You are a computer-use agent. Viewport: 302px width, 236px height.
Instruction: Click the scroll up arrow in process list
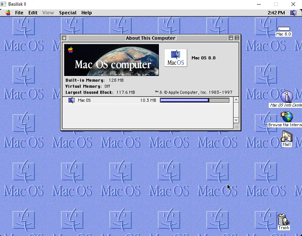coord(236,100)
